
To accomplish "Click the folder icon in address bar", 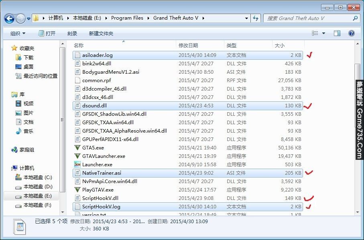I will coord(36,18).
